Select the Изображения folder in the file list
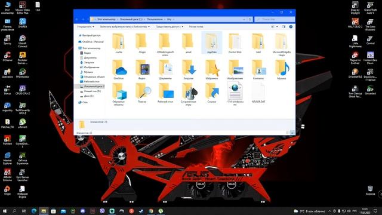Viewport: 382px width, 215px height. click(235, 70)
